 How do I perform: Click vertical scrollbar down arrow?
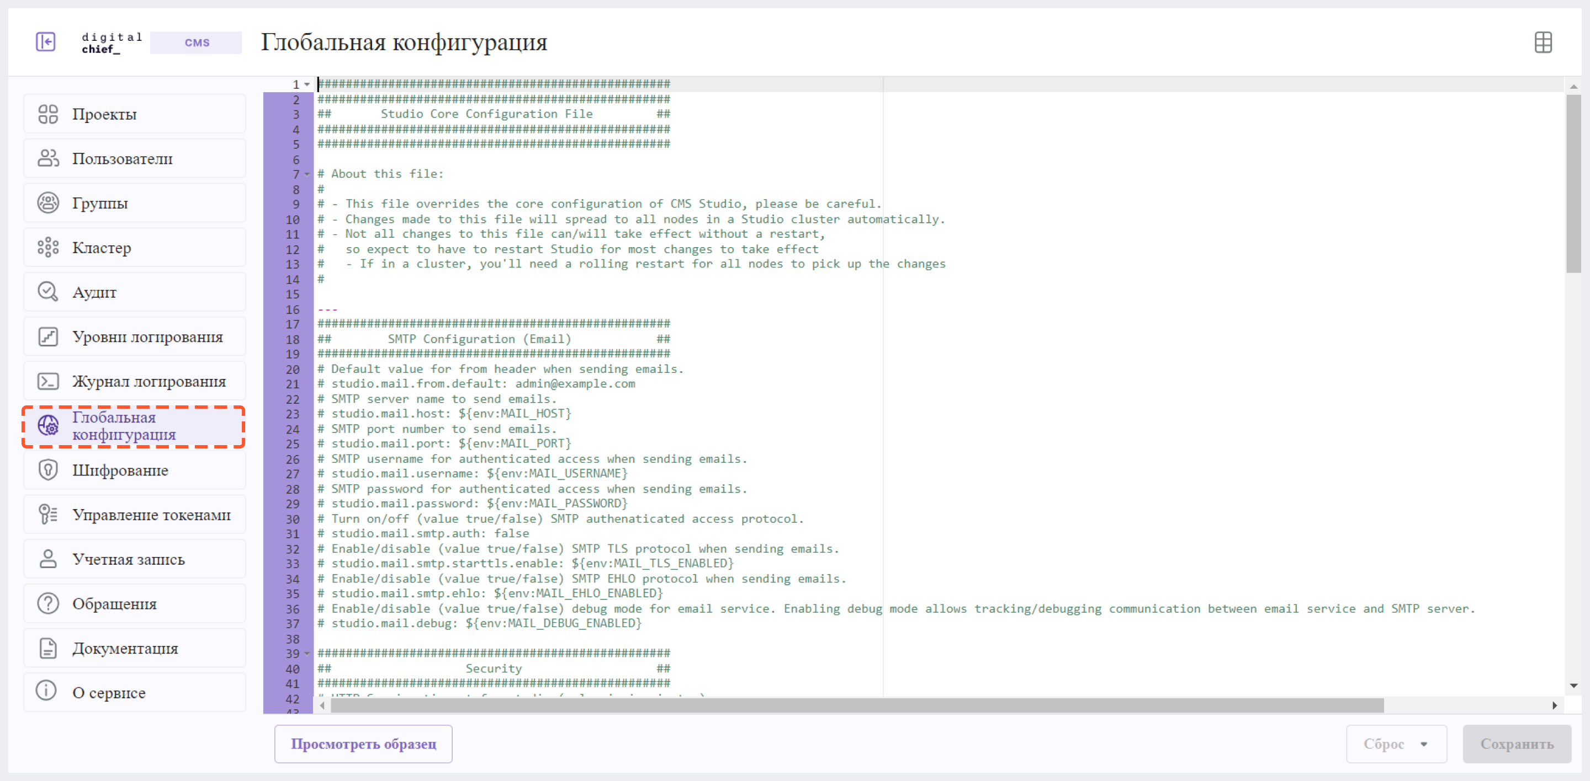[1573, 686]
